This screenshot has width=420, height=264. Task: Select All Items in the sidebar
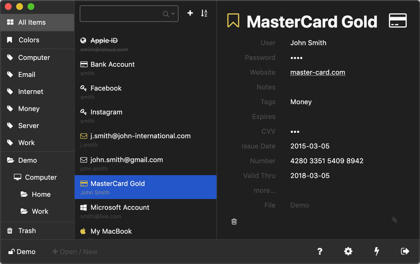coord(37,22)
